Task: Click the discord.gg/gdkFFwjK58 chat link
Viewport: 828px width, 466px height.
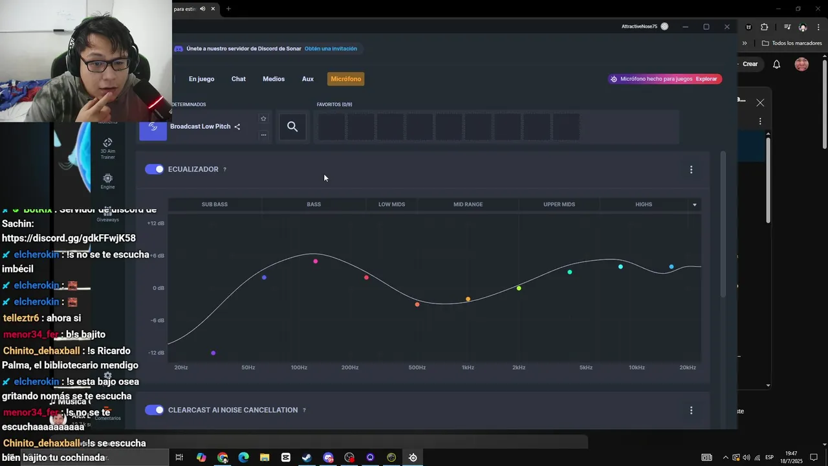Action: pyautogui.click(x=69, y=238)
